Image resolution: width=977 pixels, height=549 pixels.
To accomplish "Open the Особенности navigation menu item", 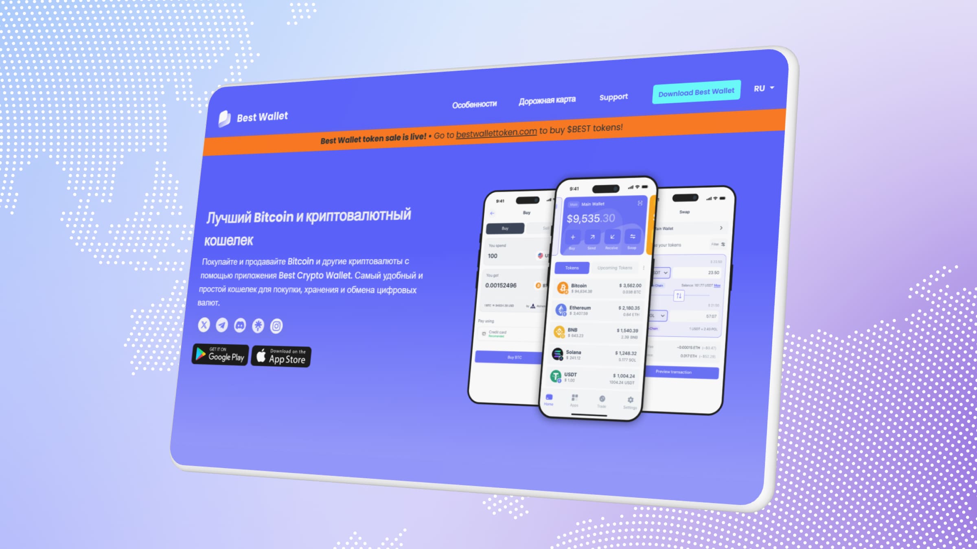I will (x=473, y=102).
